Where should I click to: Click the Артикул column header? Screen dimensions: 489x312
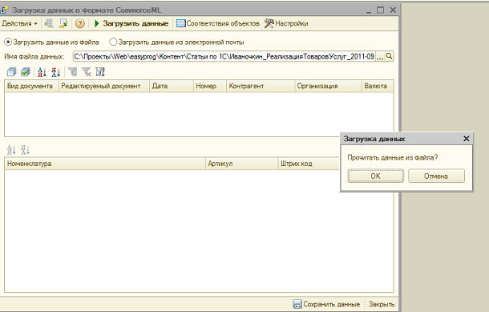(x=241, y=164)
